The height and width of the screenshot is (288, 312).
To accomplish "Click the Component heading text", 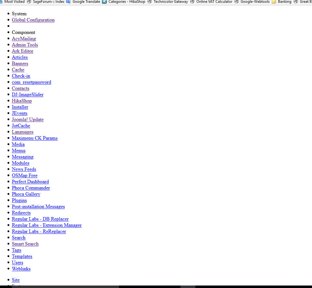I will point(23,32).
